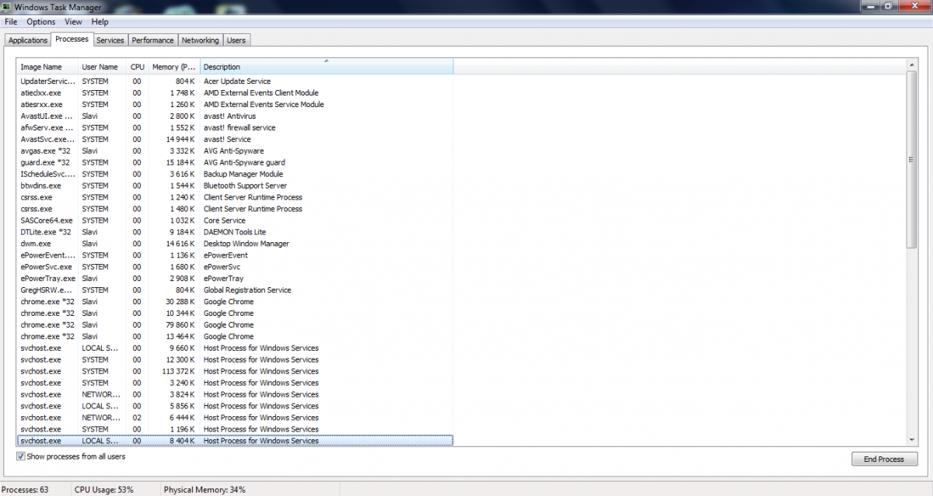Click the Windows Task Manager title bar icon
Image resolution: width=933 pixels, height=496 pixels.
point(7,7)
